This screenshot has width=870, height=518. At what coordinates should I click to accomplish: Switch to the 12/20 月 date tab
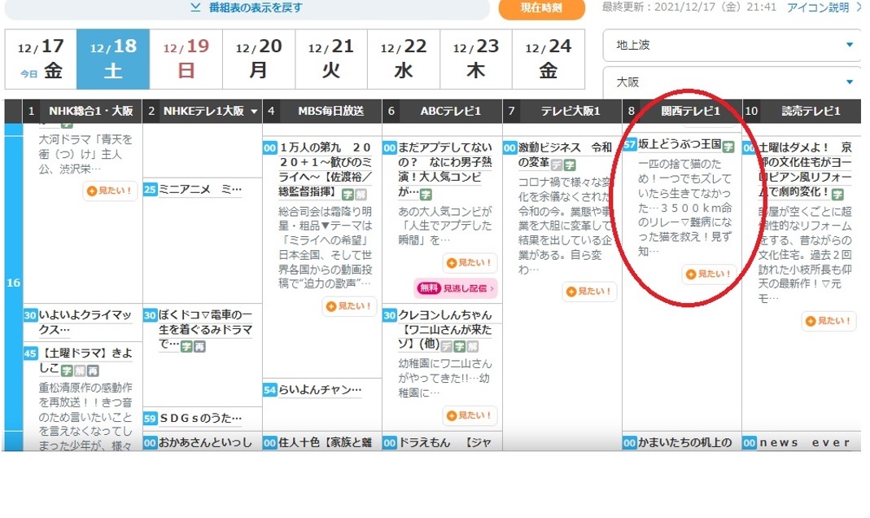click(259, 59)
